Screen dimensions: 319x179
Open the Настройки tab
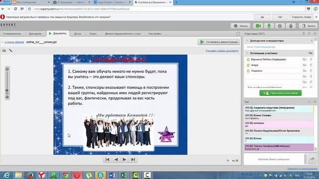click(x=155, y=34)
